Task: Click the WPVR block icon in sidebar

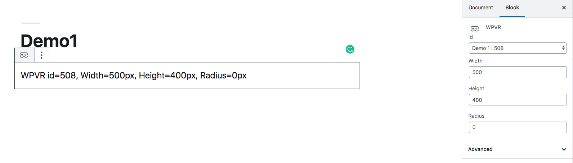Action: click(x=475, y=29)
